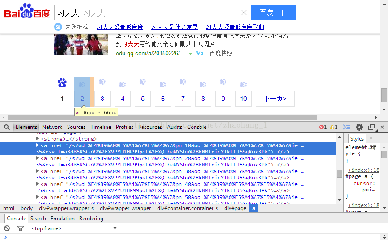The width and height of the screenshot is (388, 240).
Task: Open the 百度快照 cached page link
Action: (221, 53)
